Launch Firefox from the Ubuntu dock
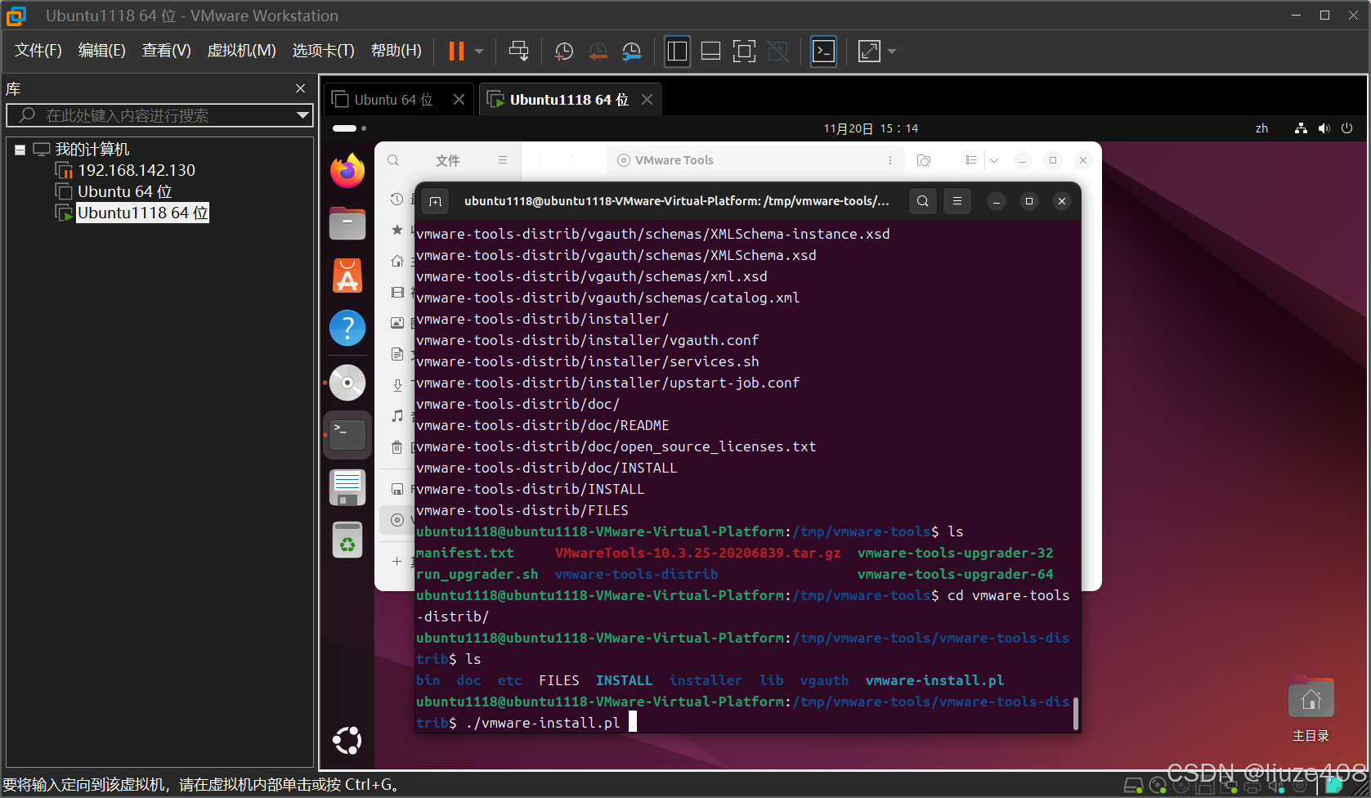1371x798 pixels. (347, 171)
